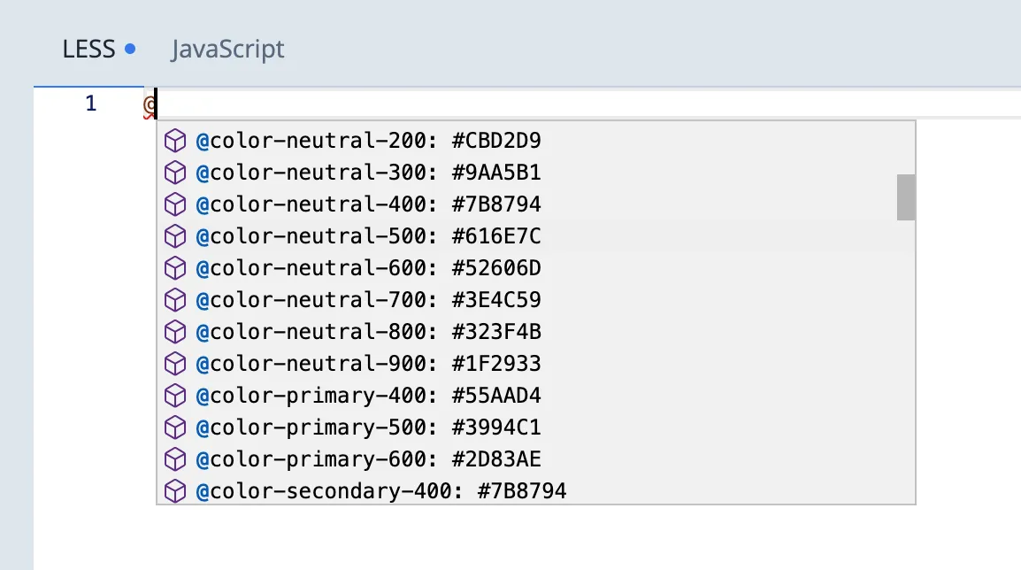
Task: Choose @color-secondary-400 autocomplete entry
Action: [x=380, y=490]
